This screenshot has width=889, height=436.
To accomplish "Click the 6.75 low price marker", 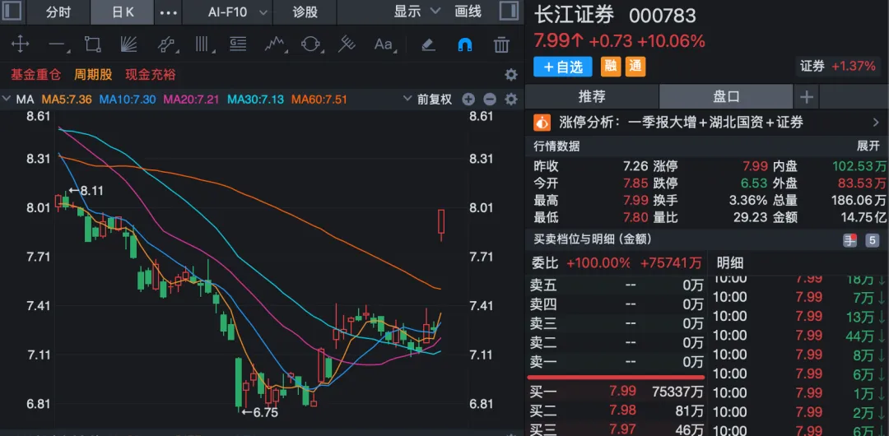I will pos(259,413).
